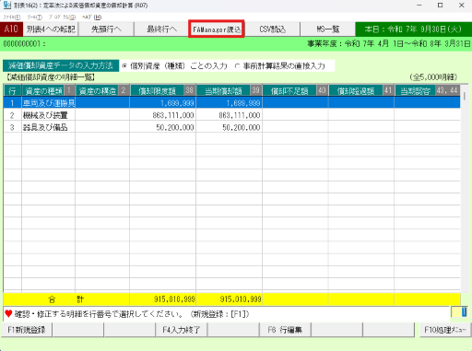Click row number 2 cell
Viewport: 472px width, 351px height.
[12, 115]
